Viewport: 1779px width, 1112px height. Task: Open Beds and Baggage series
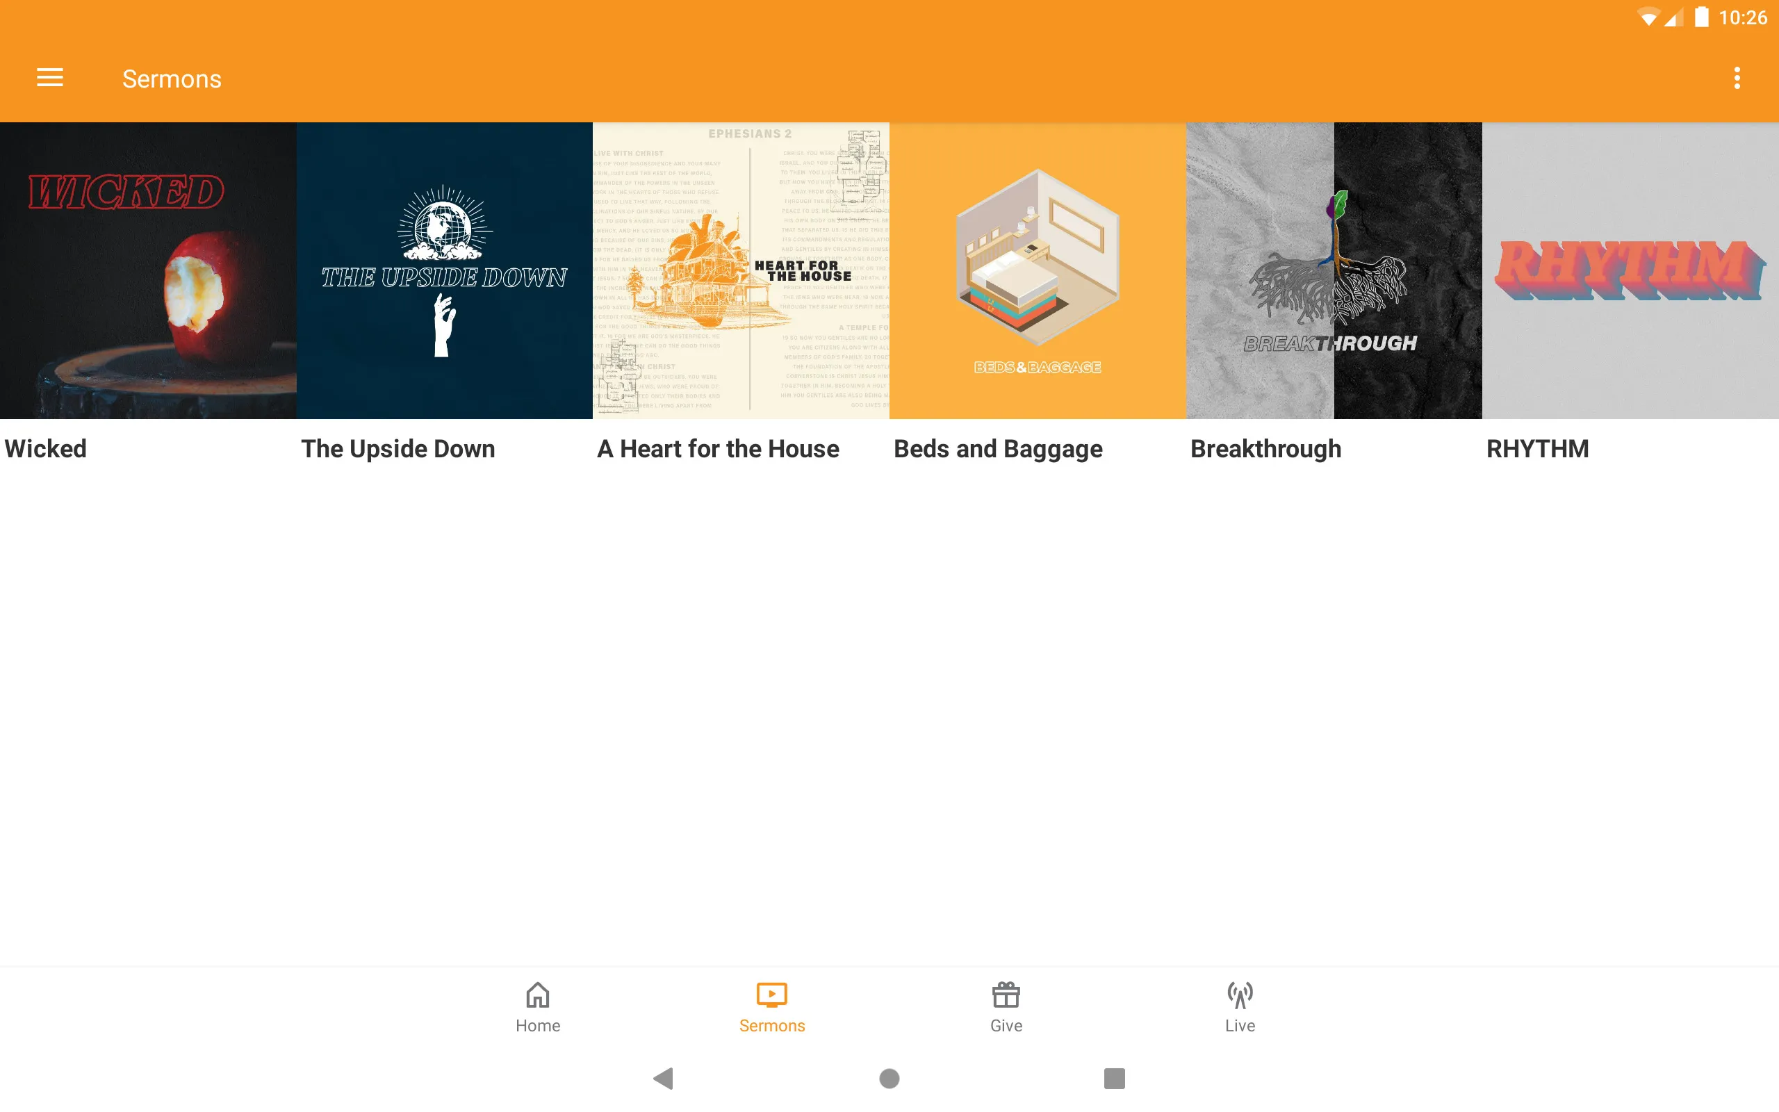pos(1038,270)
